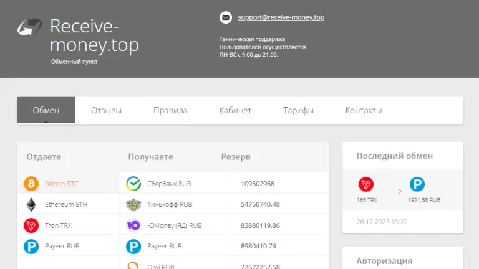
Task: Click the Отдаете column header
Action: pos(44,157)
